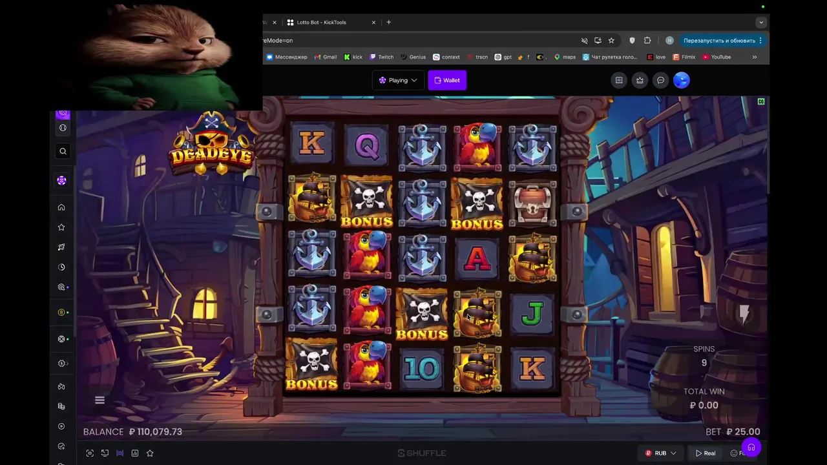Open the browser profile avatar
Image resolution: width=827 pixels, height=465 pixels.
(x=669, y=40)
